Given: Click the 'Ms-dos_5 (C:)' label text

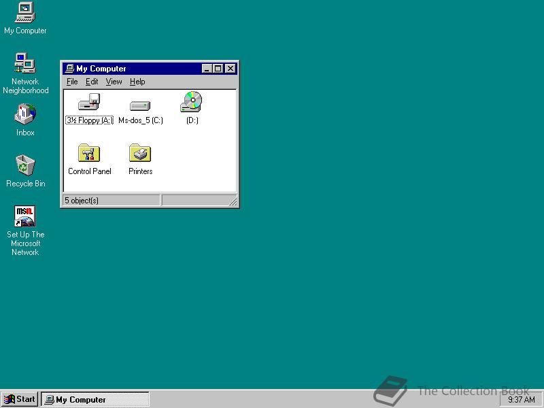Looking at the screenshot, I should 141,120.
